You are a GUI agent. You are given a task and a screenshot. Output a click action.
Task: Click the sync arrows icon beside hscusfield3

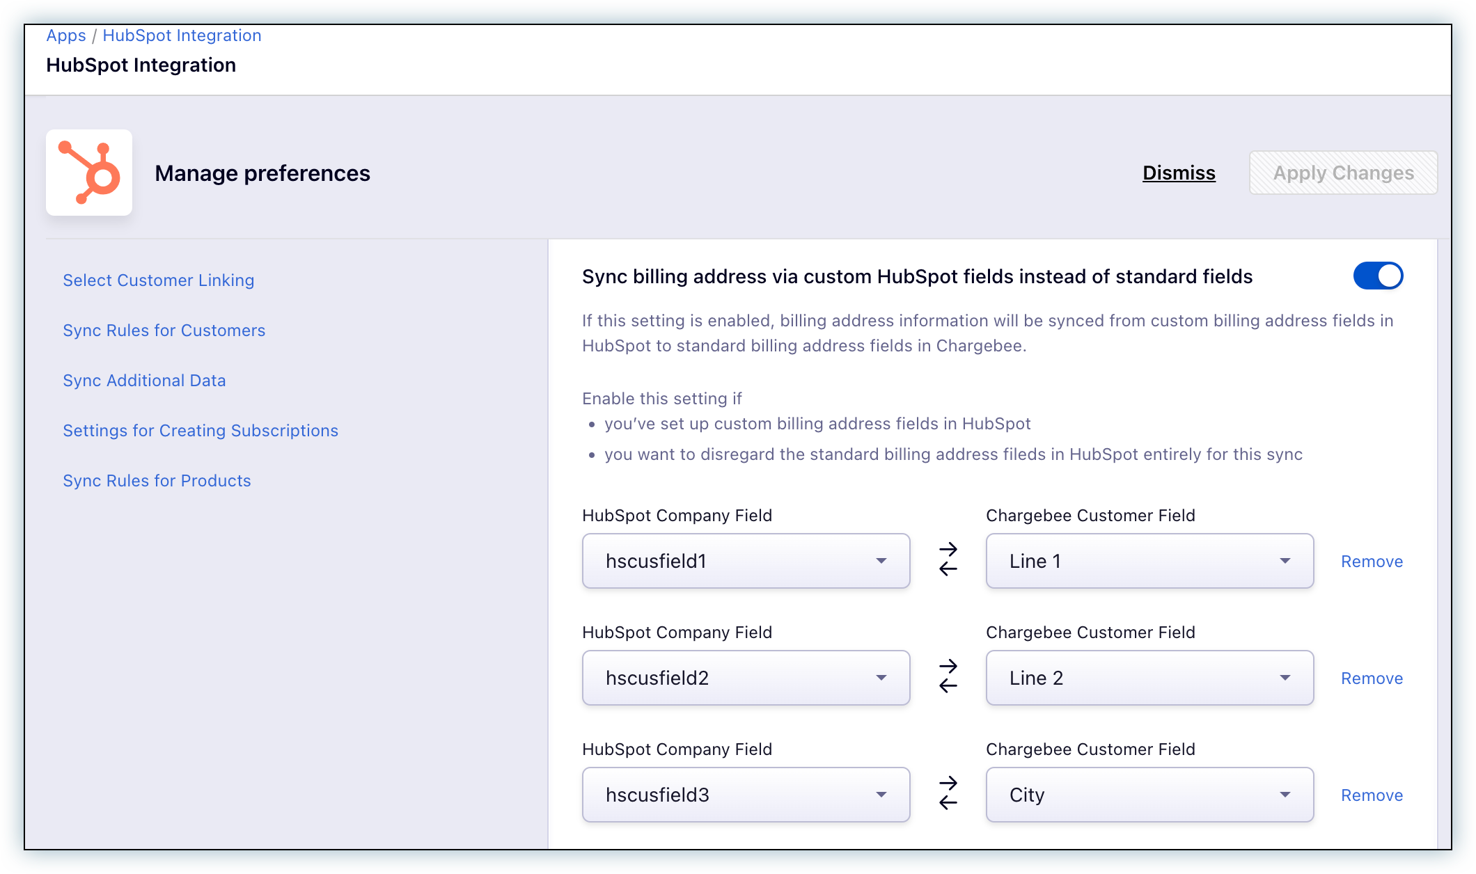948,794
